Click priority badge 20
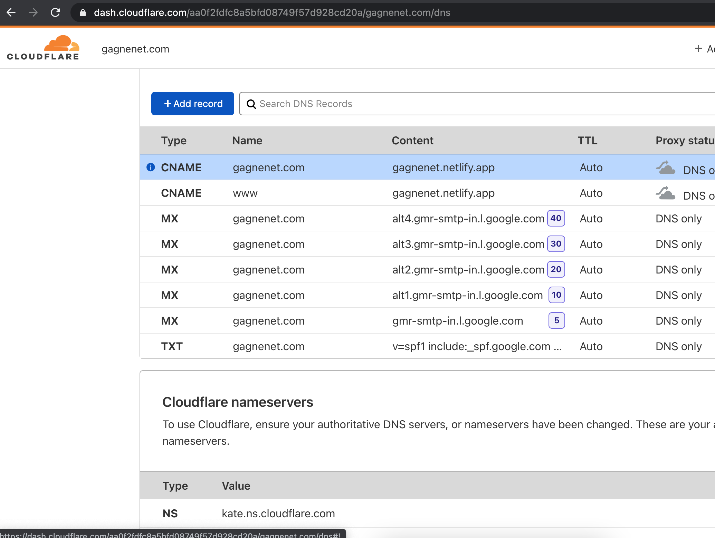 pyautogui.click(x=556, y=269)
